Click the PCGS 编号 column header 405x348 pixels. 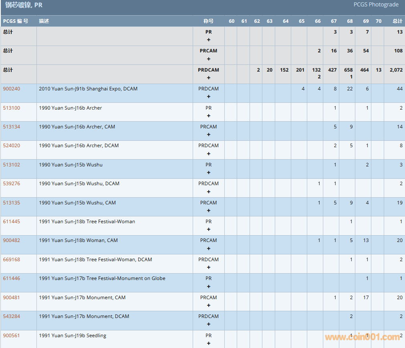pos(16,21)
